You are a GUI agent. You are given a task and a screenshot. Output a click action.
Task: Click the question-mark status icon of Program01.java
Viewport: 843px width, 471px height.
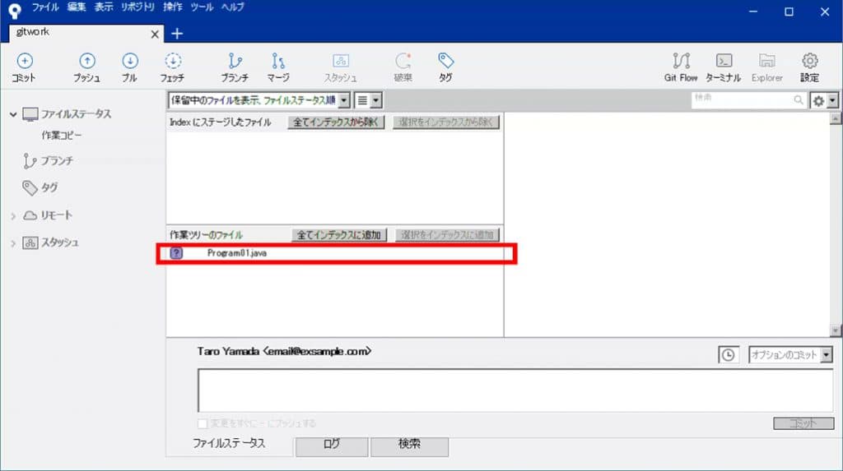click(x=176, y=253)
